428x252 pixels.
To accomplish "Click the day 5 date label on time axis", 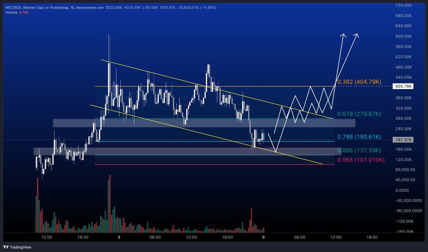I will [x=119, y=237].
